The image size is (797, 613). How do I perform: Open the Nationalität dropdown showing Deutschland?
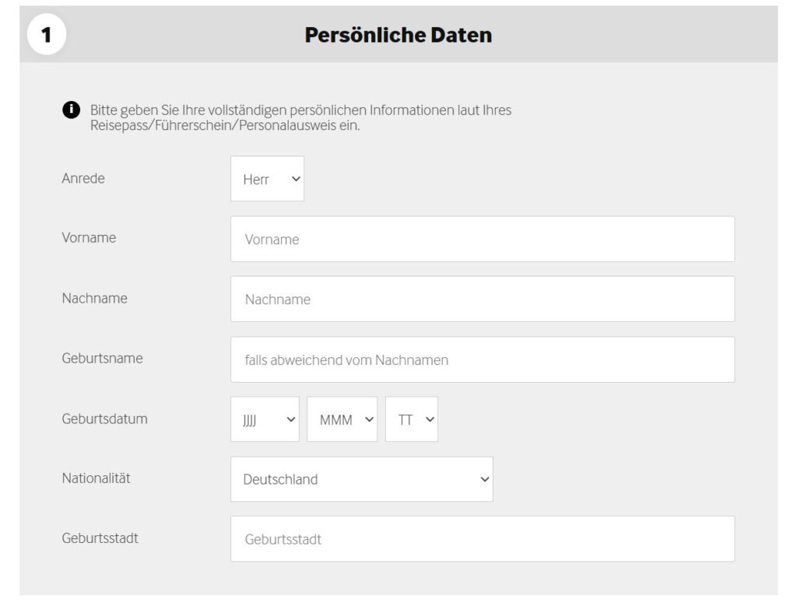click(x=361, y=479)
